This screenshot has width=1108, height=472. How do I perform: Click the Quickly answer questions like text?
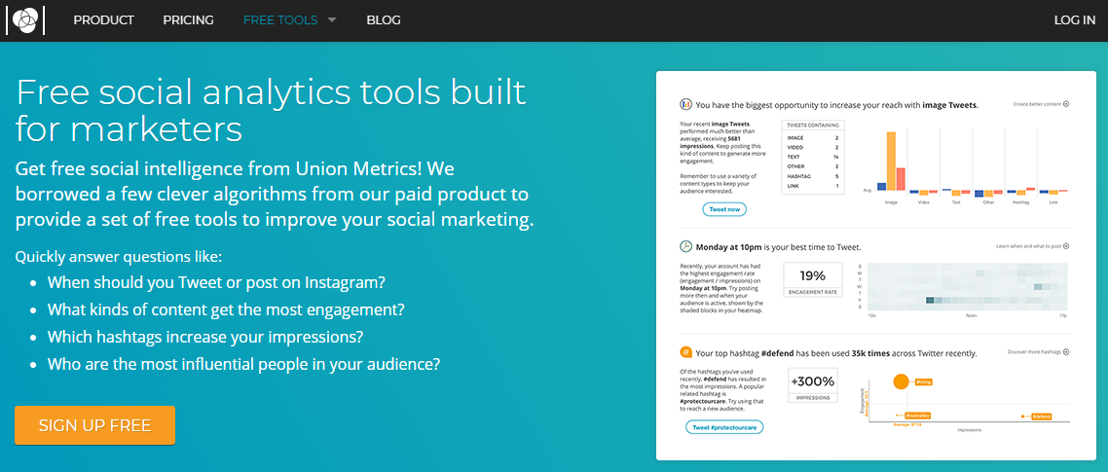click(x=119, y=256)
